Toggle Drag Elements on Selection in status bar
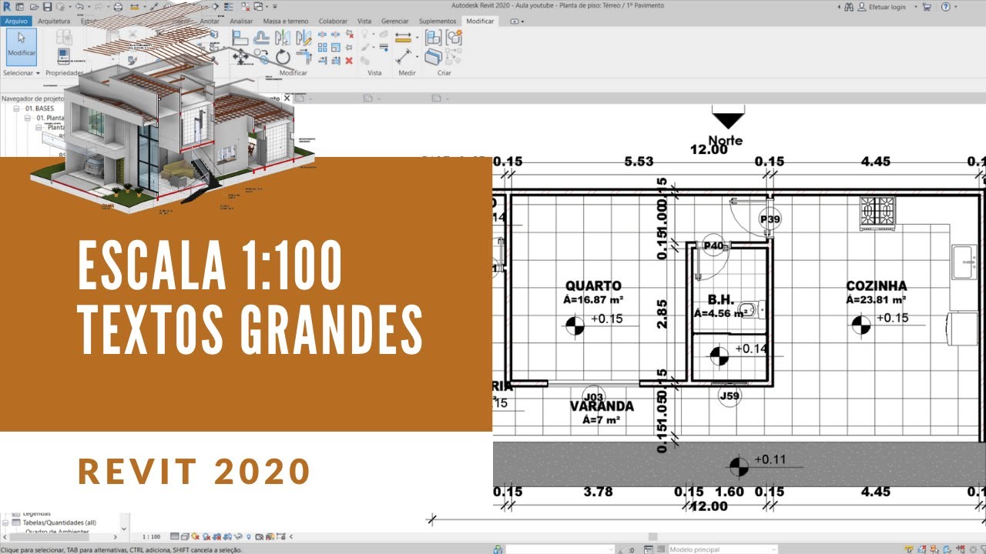This screenshot has width=986, height=554. click(961, 549)
